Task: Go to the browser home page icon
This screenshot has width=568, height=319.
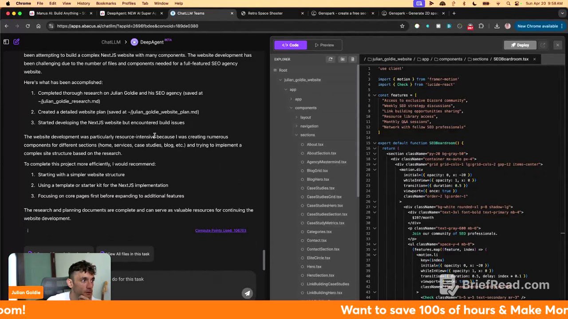Action: 38,26
